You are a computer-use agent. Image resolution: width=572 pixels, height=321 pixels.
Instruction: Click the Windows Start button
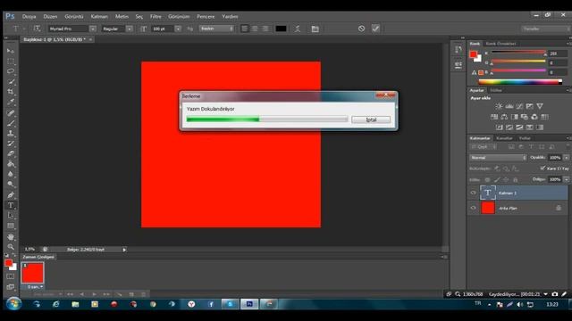pyautogui.click(x=14, y=303)
